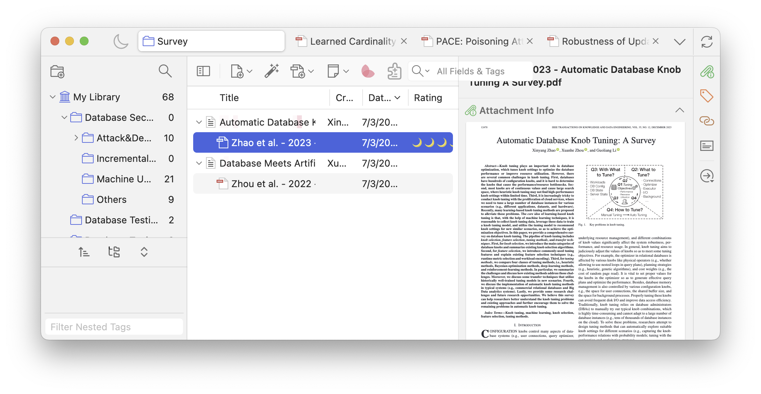Collapse the My Library tree
Screen dimensions: 761x394
pos(53,97)
